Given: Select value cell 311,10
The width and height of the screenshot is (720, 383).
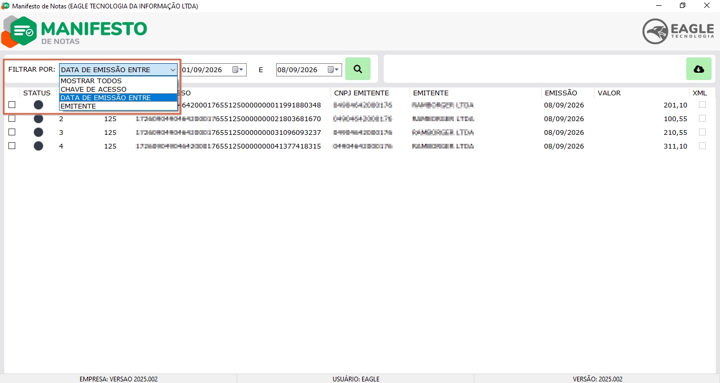Looking at the screenshot, I should 675,146.
